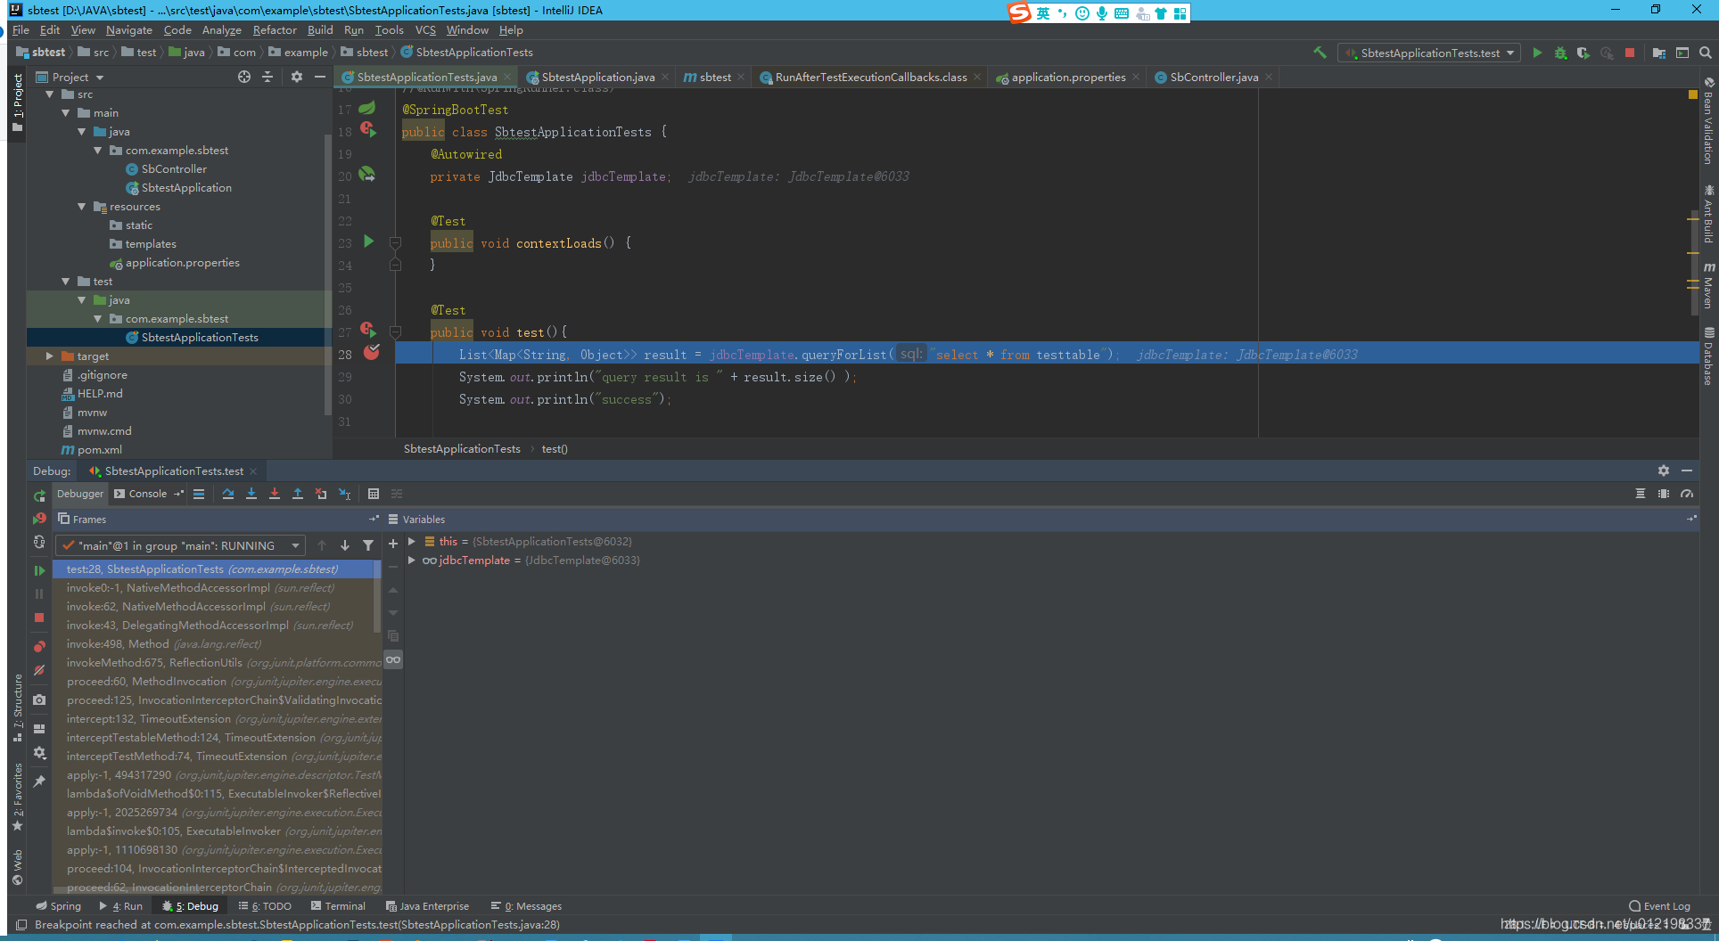Collapse all in the Project panel
The height and width of the screenshot is (941, 1719).
pyautogui.click(x=267, y=78)
